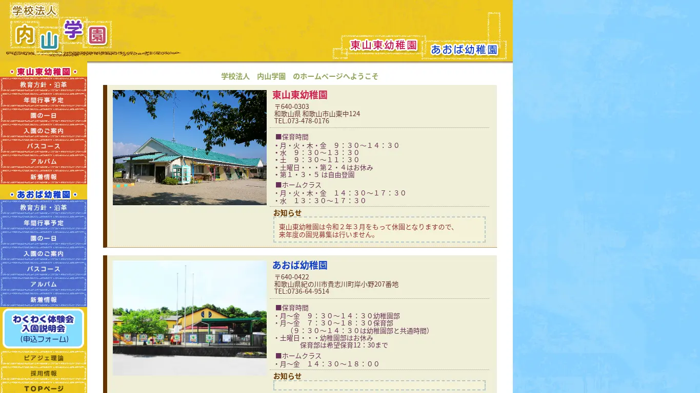Open あおば幼稚園 入園のご案内 menu item

click(44, 254)
